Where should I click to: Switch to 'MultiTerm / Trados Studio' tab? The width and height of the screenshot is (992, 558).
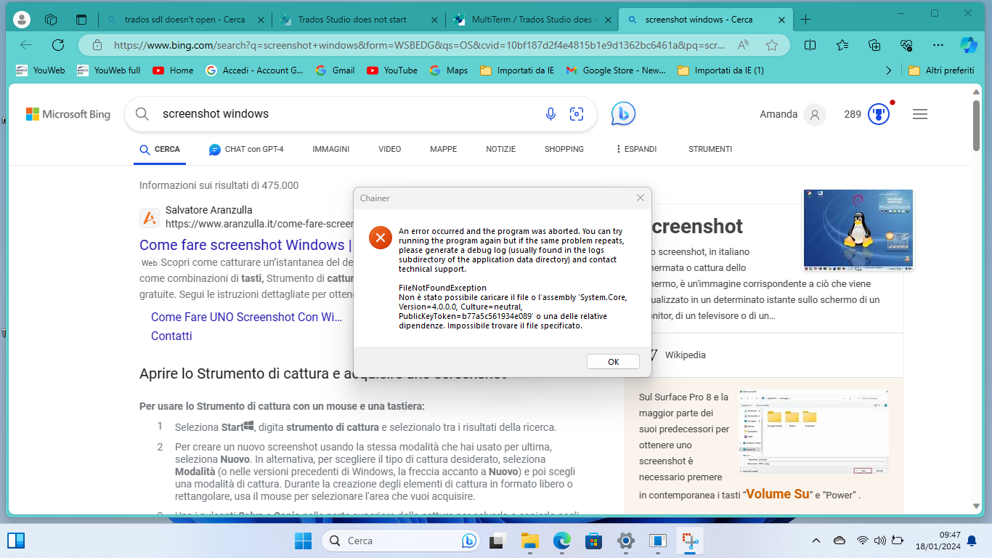(532, 20)
